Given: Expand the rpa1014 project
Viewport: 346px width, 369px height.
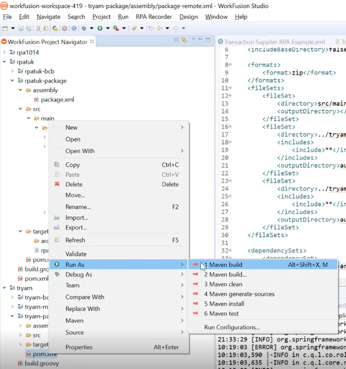Looking at the screenshot, I should coord(4,52).
